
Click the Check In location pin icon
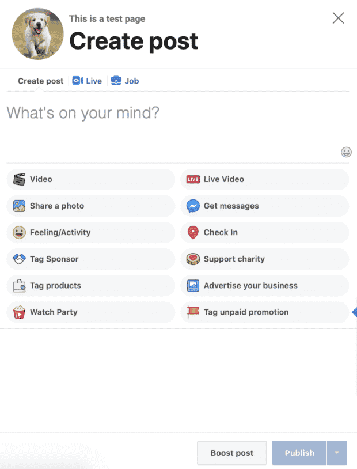click(193, 232)
